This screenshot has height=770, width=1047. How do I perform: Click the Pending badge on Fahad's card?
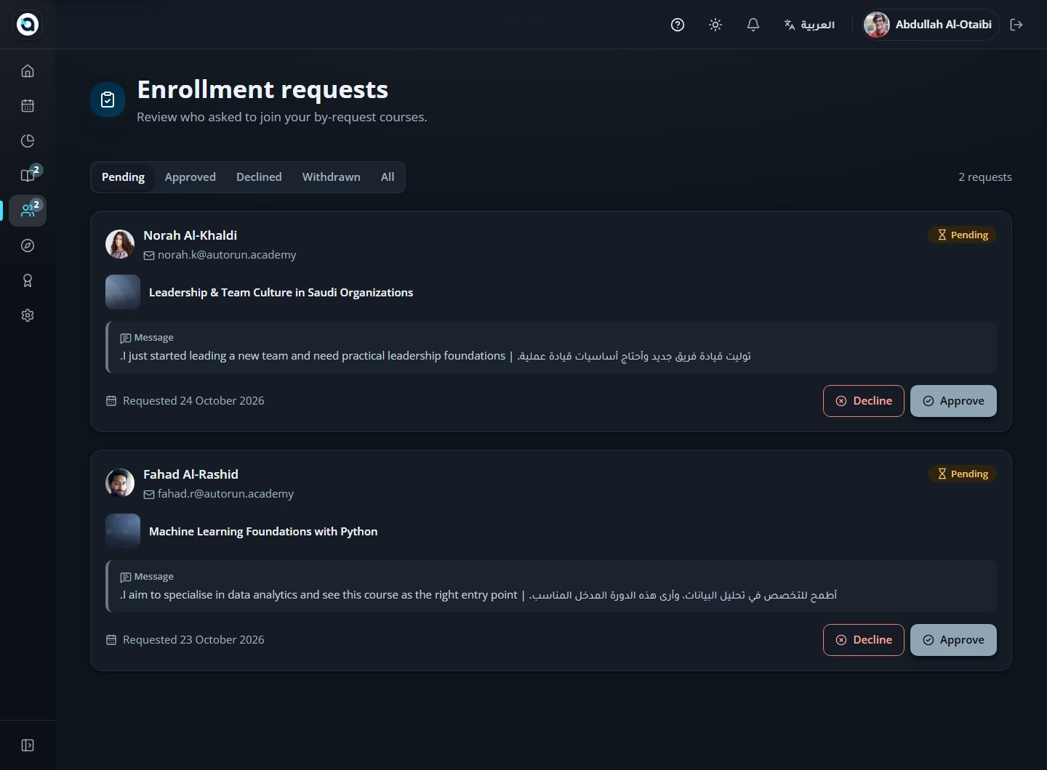(x=962, y=474)
